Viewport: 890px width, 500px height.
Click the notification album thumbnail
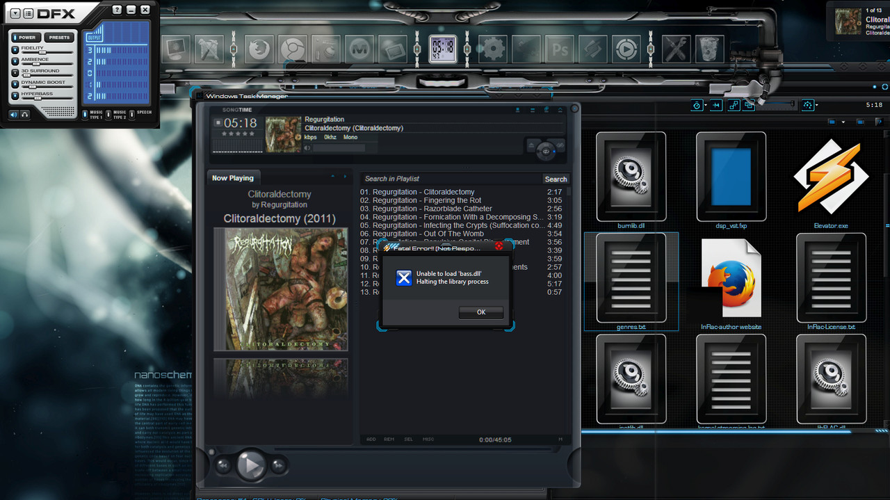[x=848, y=21]
